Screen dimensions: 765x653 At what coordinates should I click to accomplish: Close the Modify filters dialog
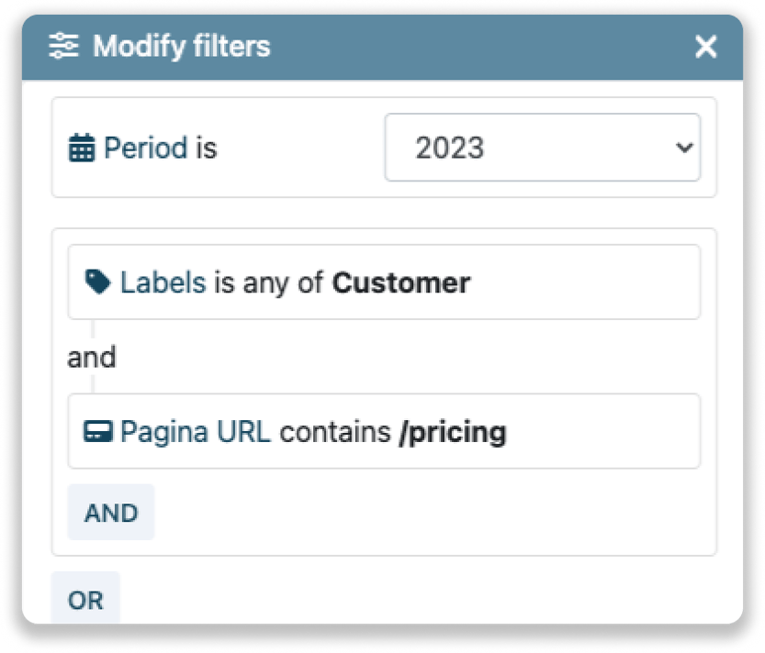tap(705, 47)
